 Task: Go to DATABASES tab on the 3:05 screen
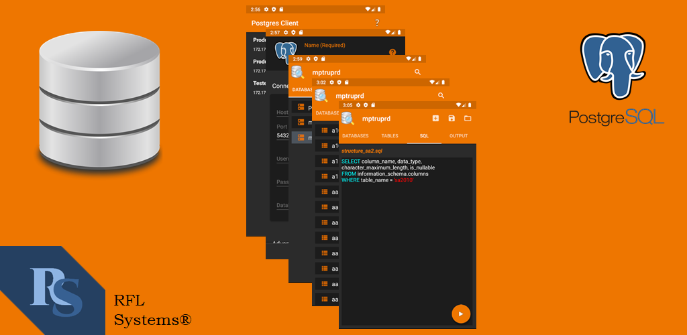click(356, 136)
